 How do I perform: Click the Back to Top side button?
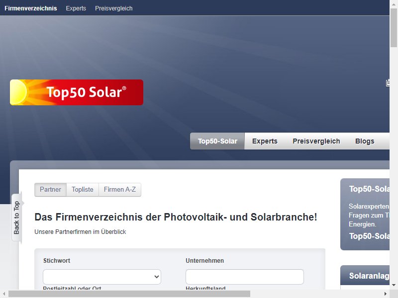(x=17, y=218)
